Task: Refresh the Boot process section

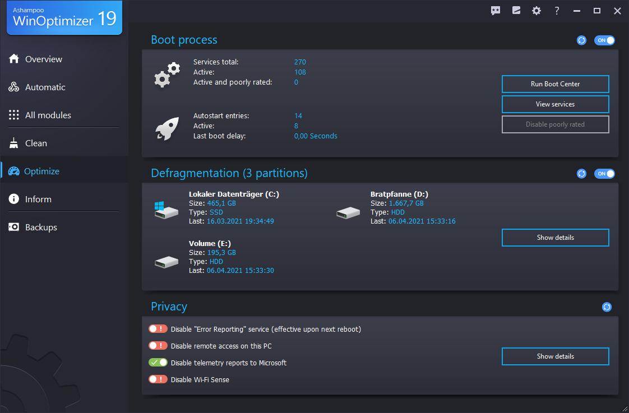Action: 581,40
